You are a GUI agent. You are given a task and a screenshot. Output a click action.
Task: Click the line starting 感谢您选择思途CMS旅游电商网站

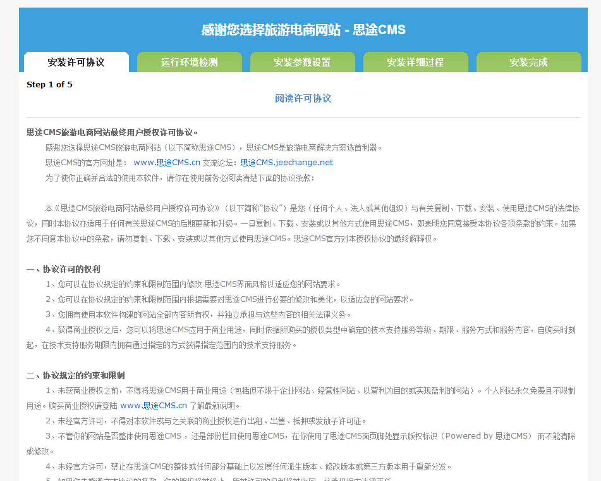[x=214, y=148]
